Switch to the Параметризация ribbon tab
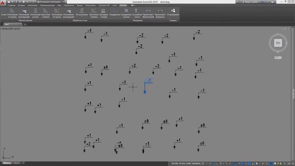Screen dimensions: 295x166 [47, 5]
